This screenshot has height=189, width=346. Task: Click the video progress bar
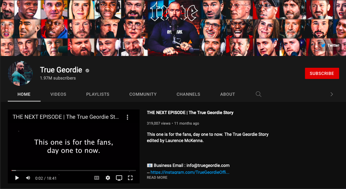(74, 170)
